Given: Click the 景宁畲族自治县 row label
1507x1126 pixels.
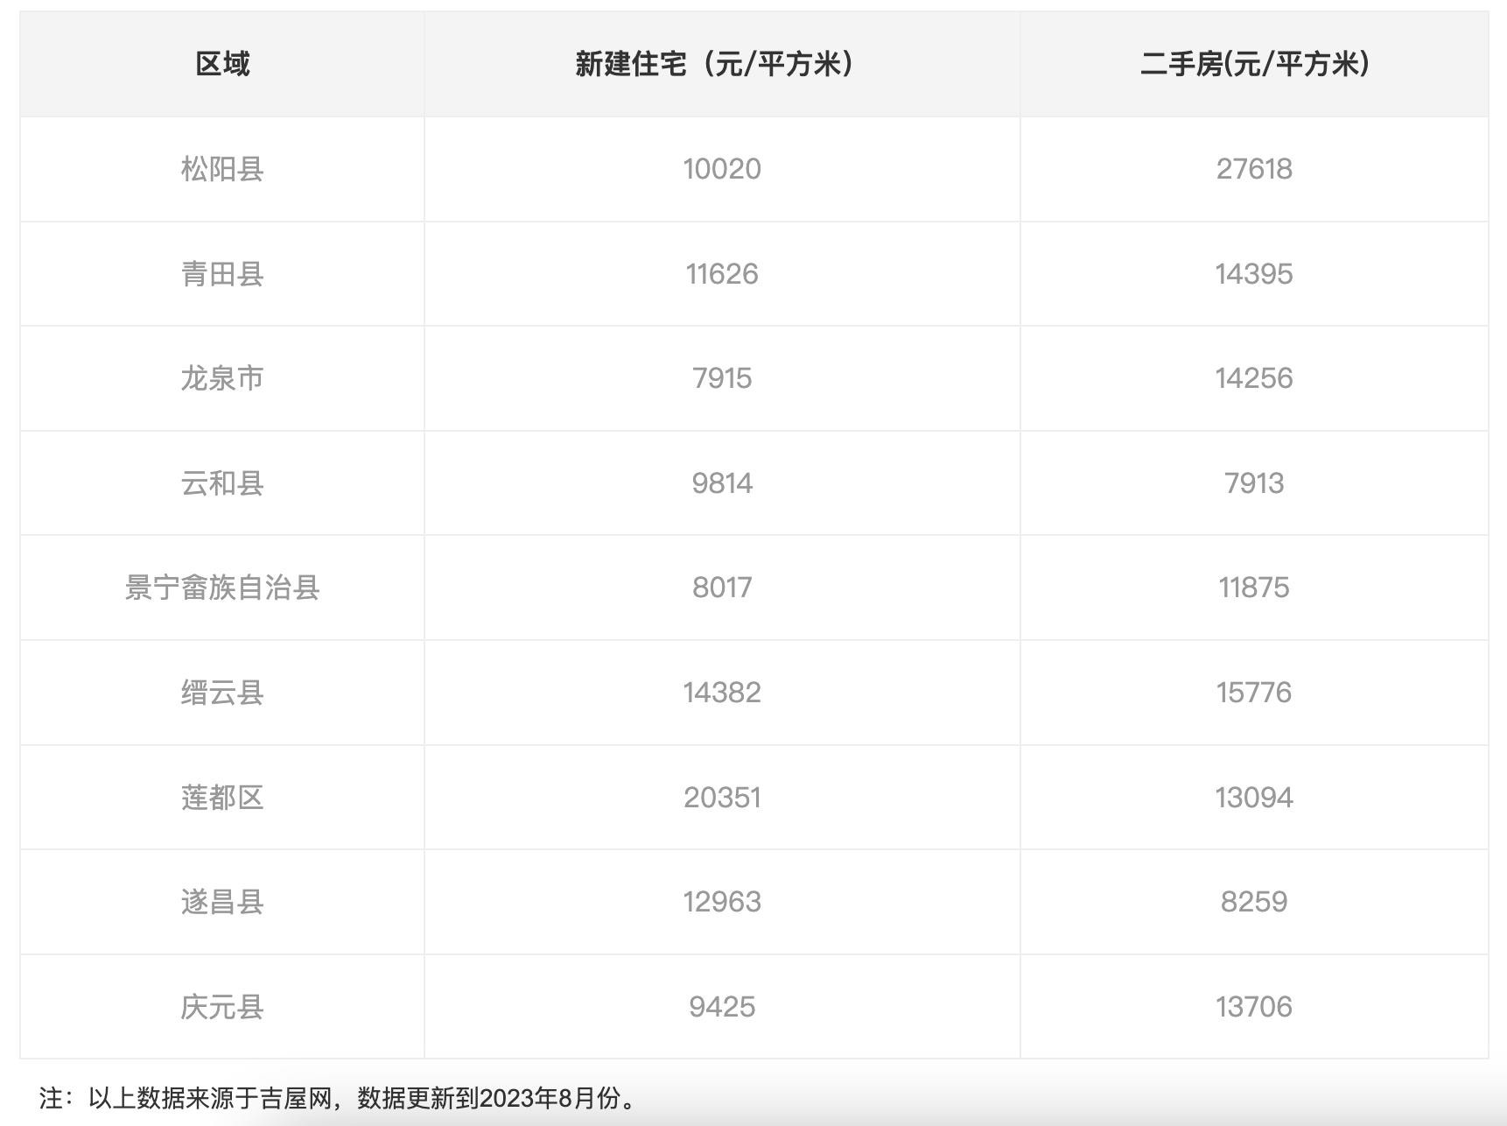Looking at the screenshot, I should click(x=222, y=588).
